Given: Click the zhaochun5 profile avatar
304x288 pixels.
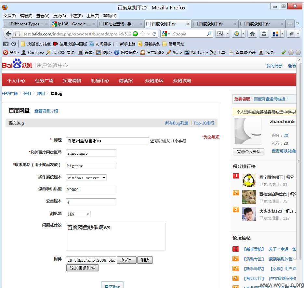Looking at the screenshot, I should coord(247,131).
